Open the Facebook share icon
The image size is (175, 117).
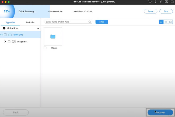click(x=161, y=2)
